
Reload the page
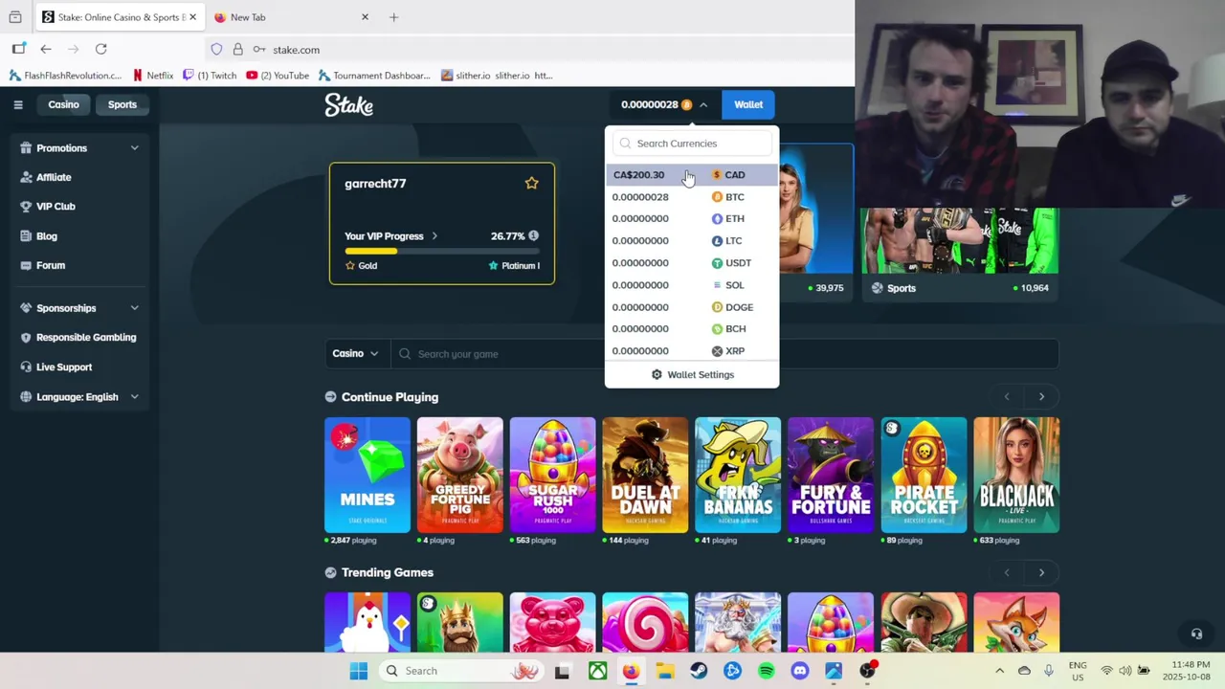pyautogui.click(x=100, y=50)
